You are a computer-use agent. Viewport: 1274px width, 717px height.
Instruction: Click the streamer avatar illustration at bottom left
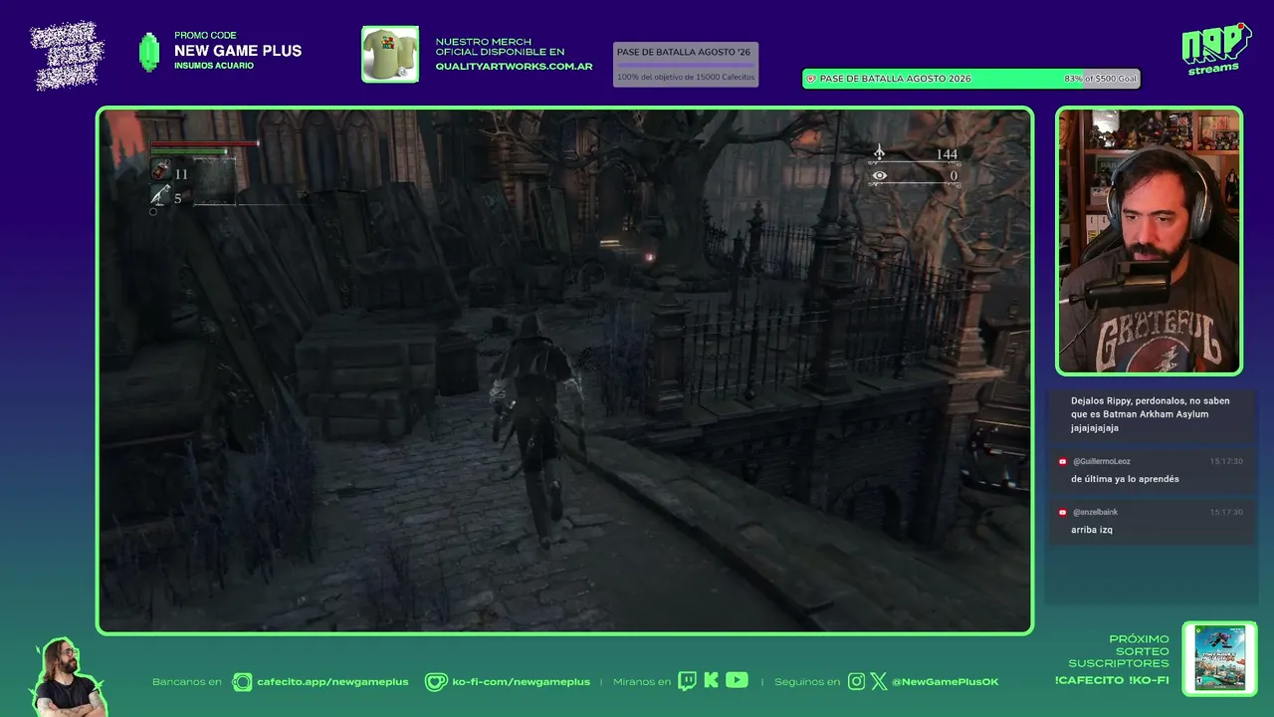pyautogui.click(x=67, y=677)
